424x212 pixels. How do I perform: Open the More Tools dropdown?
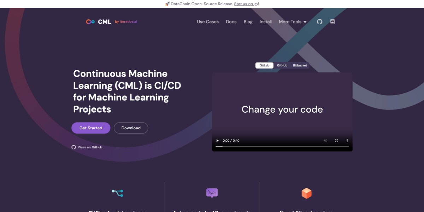point(292,22)
